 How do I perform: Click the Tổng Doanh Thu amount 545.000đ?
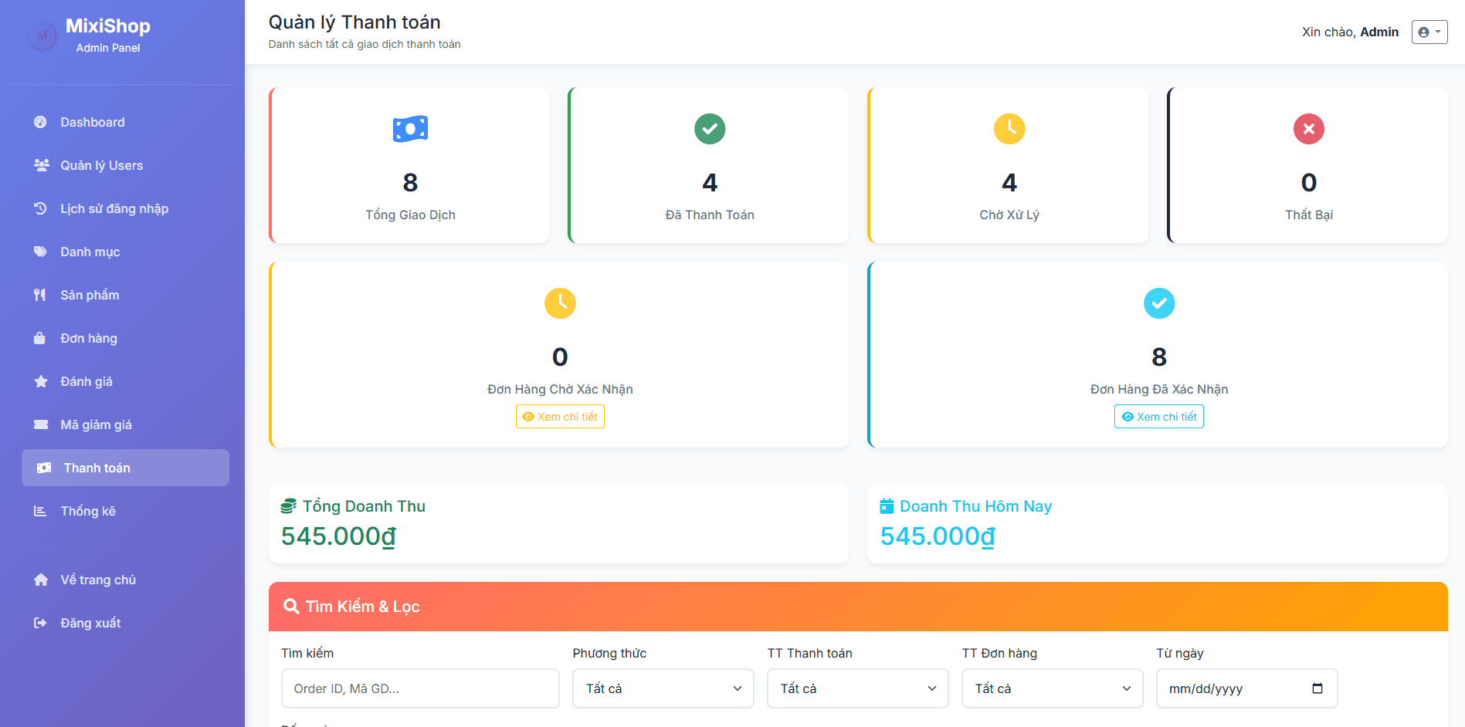pos(338,536)
